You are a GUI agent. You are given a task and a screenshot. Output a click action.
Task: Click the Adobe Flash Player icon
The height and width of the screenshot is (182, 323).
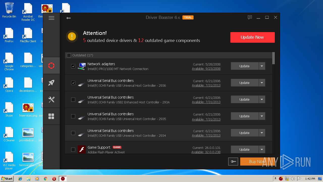coord(82,149)
